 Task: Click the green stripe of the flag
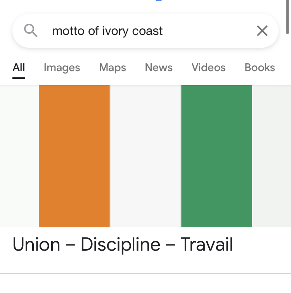point(217,156)
